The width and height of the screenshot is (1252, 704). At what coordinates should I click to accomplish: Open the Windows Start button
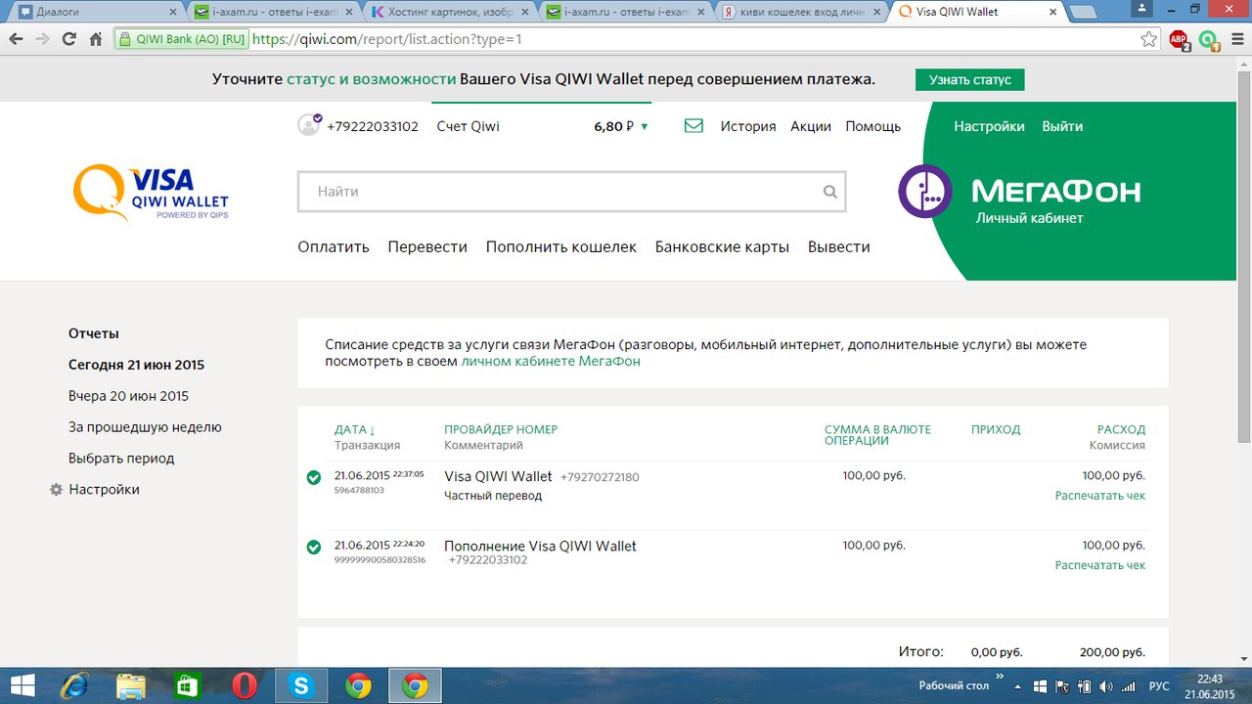pyautogui.click(x=22, y=686)
